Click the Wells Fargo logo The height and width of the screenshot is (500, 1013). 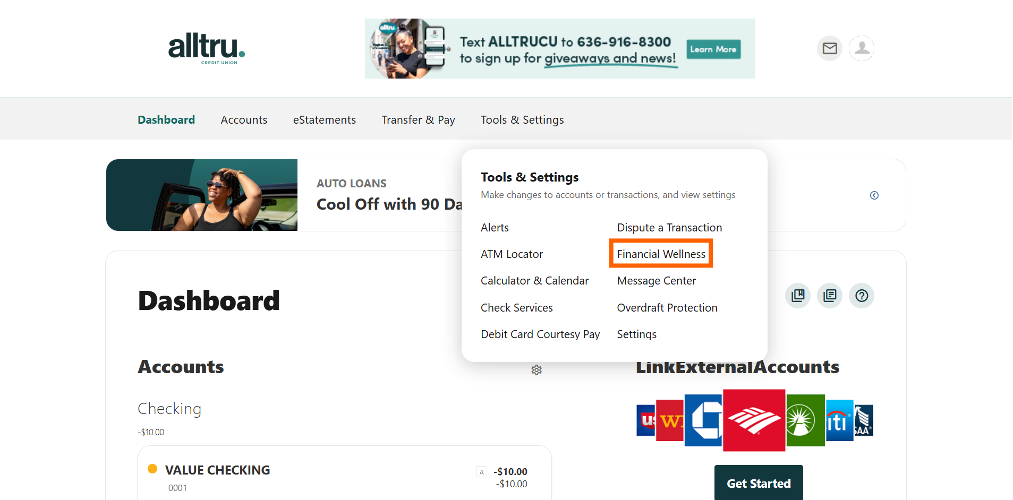(x=670, y=420)
